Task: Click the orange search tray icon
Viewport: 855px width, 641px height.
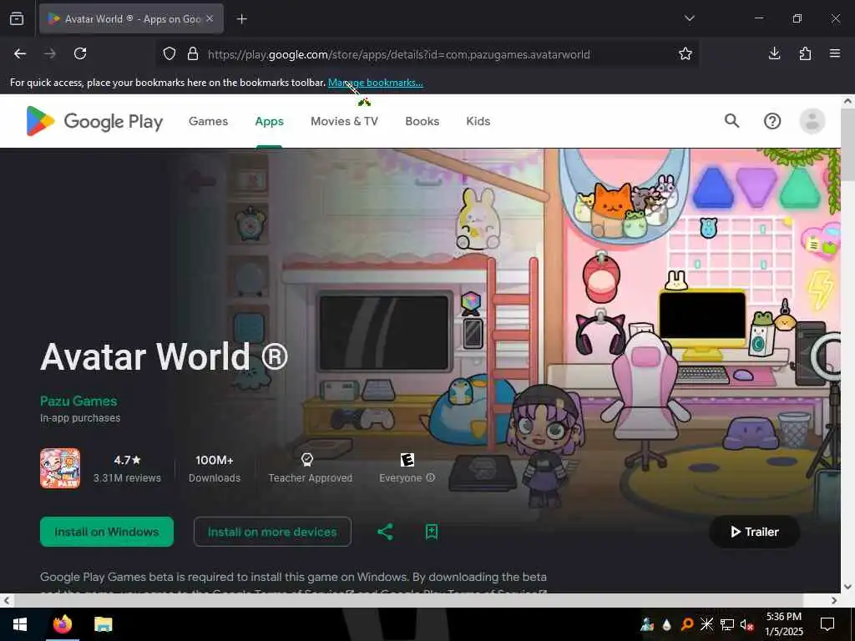Action: 687,624
